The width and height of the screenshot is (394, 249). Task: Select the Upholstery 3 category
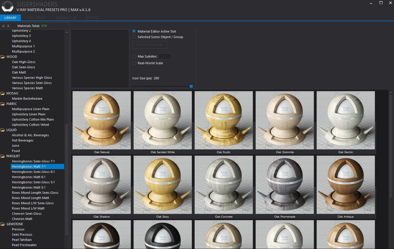(x=21, y=36)
